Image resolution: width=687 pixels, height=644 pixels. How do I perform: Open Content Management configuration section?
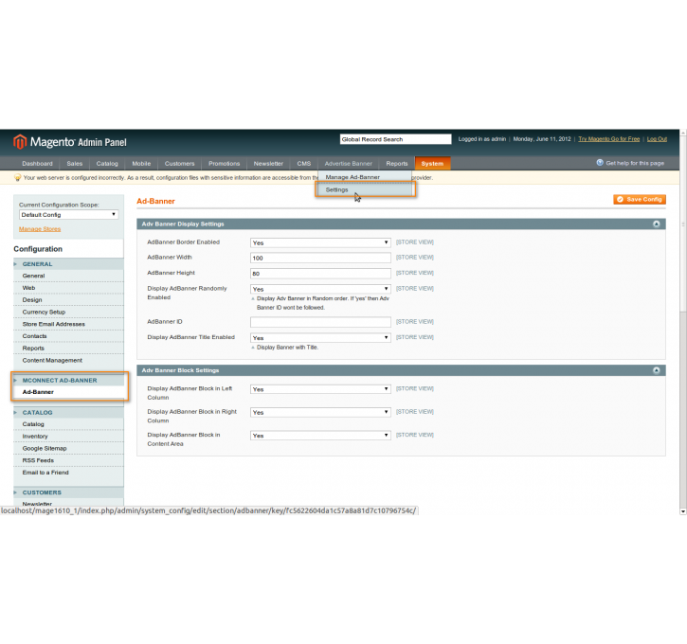pos(52,360)
